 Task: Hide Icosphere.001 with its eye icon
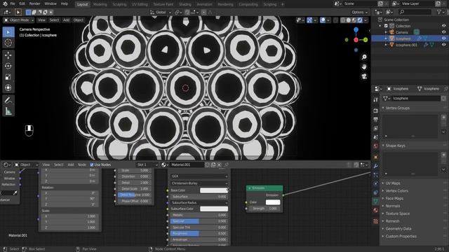click(443, 45)
